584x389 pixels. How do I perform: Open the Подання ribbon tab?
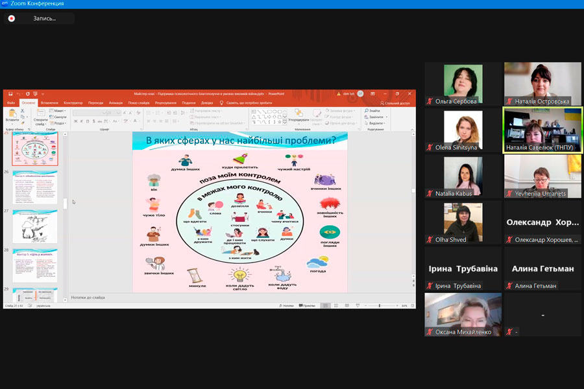tap(188, 102)
